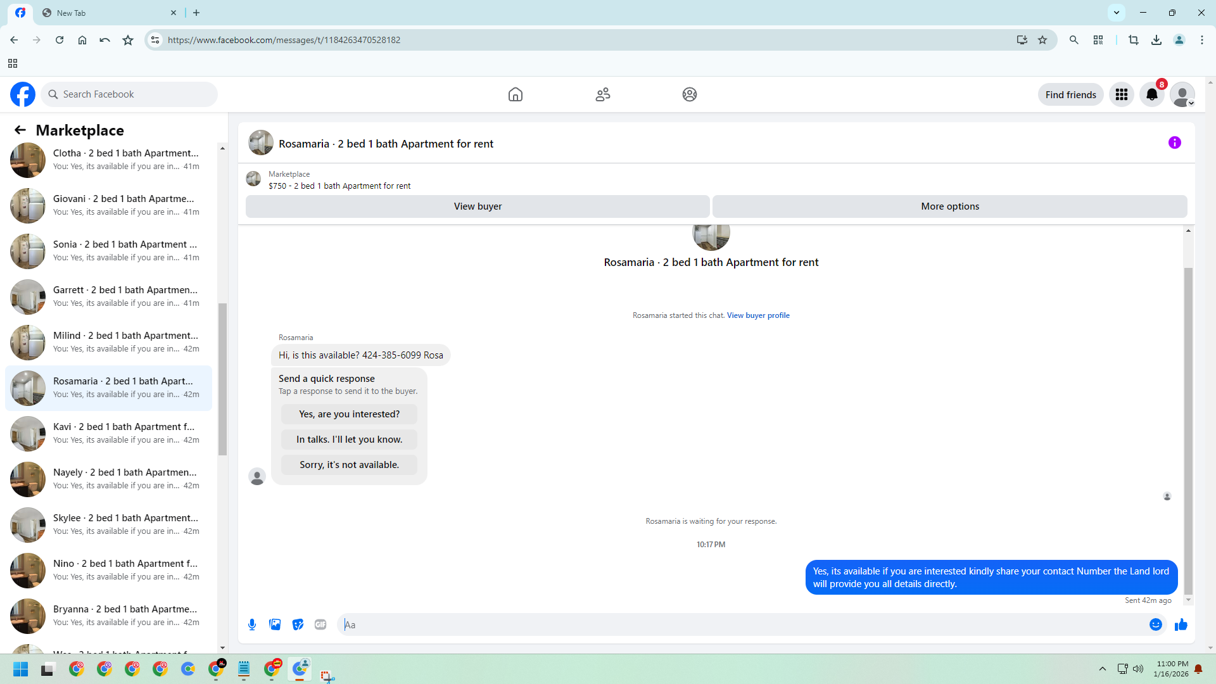Attach a photo using the image icon
This screenshot has height=684, width=1216.
pyautogui.click(x=275, y=624)
